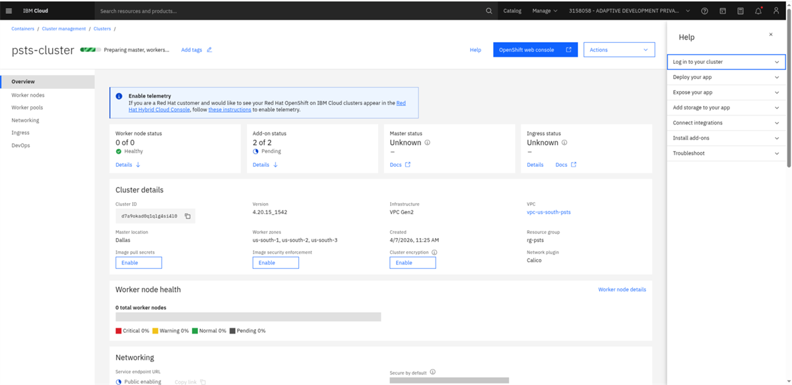Image resolution: width=792 pixels, height=385 pixels.
Task: Expand Install add-ons help section
Action: 726,138
